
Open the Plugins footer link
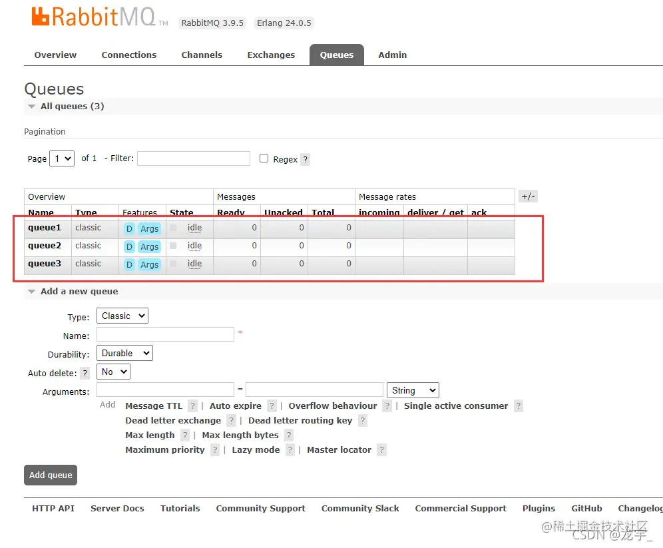tap(539, 509)
